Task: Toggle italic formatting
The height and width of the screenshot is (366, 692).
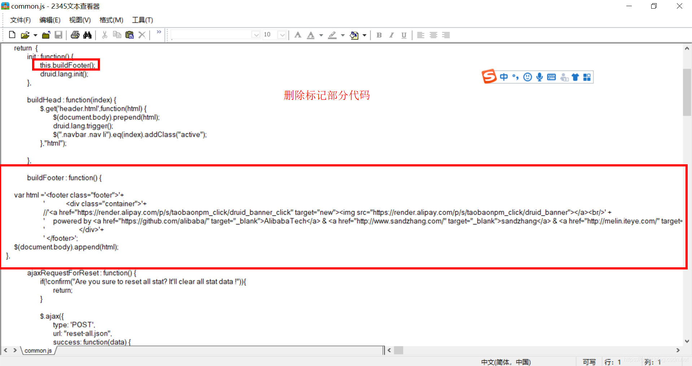Action: click(391, 35)
